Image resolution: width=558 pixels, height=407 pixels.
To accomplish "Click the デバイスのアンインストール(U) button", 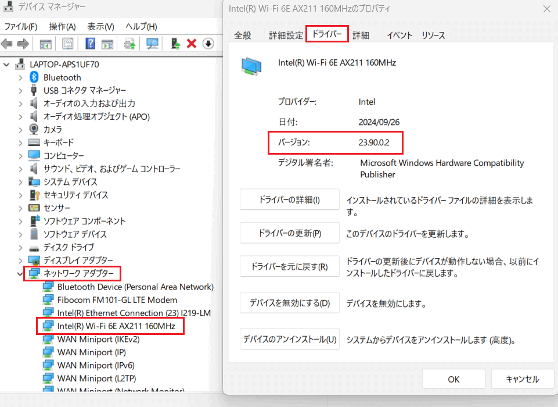I will (289, 339).
